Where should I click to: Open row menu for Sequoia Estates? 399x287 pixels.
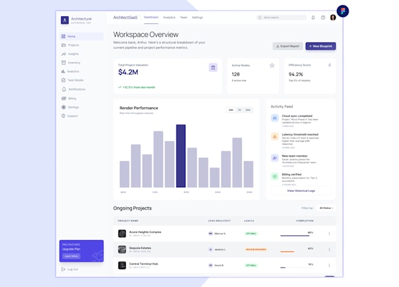329,249
